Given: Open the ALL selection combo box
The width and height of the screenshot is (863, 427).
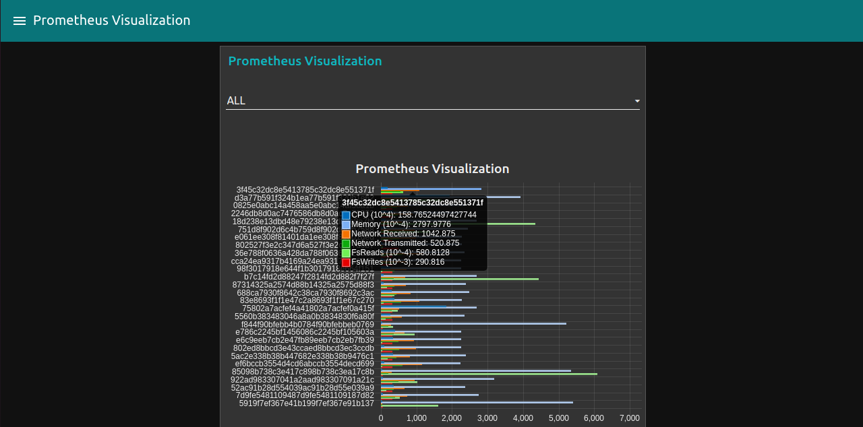Looking at the screenshot, I should [x=433, y=101].
